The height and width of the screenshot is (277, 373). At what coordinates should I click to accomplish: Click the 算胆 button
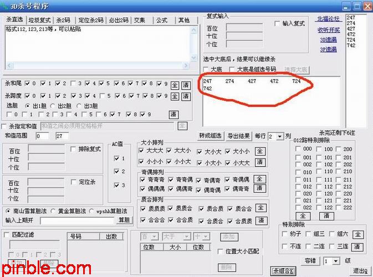(125, 220)
